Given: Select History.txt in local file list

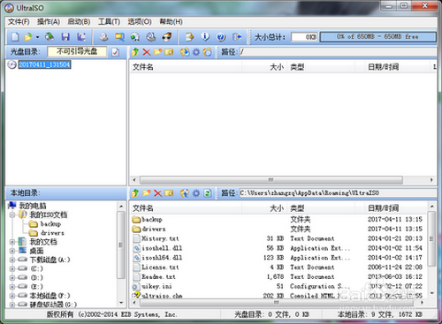Looking at the screenshot, I should coord(160,238).
